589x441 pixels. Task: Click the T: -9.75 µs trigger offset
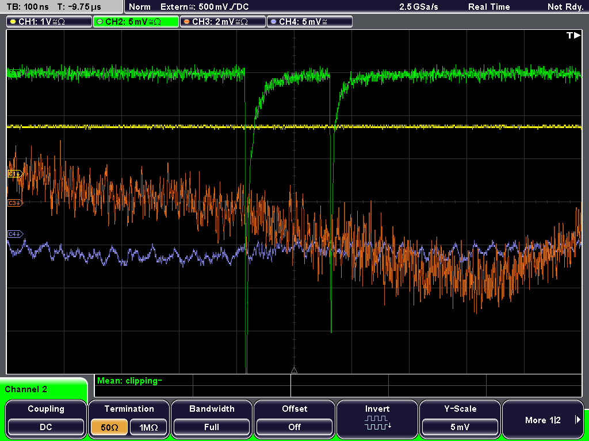pyautogui.click(x=79, y=7)
